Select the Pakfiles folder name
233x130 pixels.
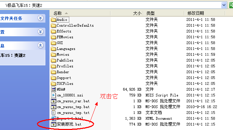[x=65, y=60]
